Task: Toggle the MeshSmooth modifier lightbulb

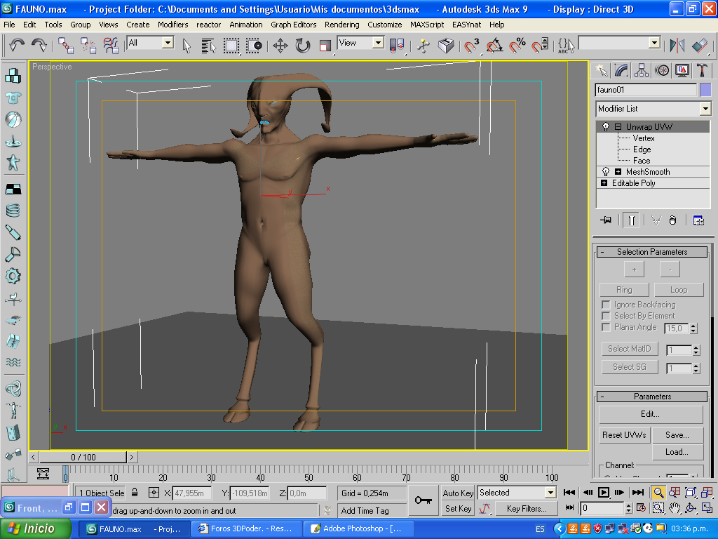Action: tap(606, 172)
